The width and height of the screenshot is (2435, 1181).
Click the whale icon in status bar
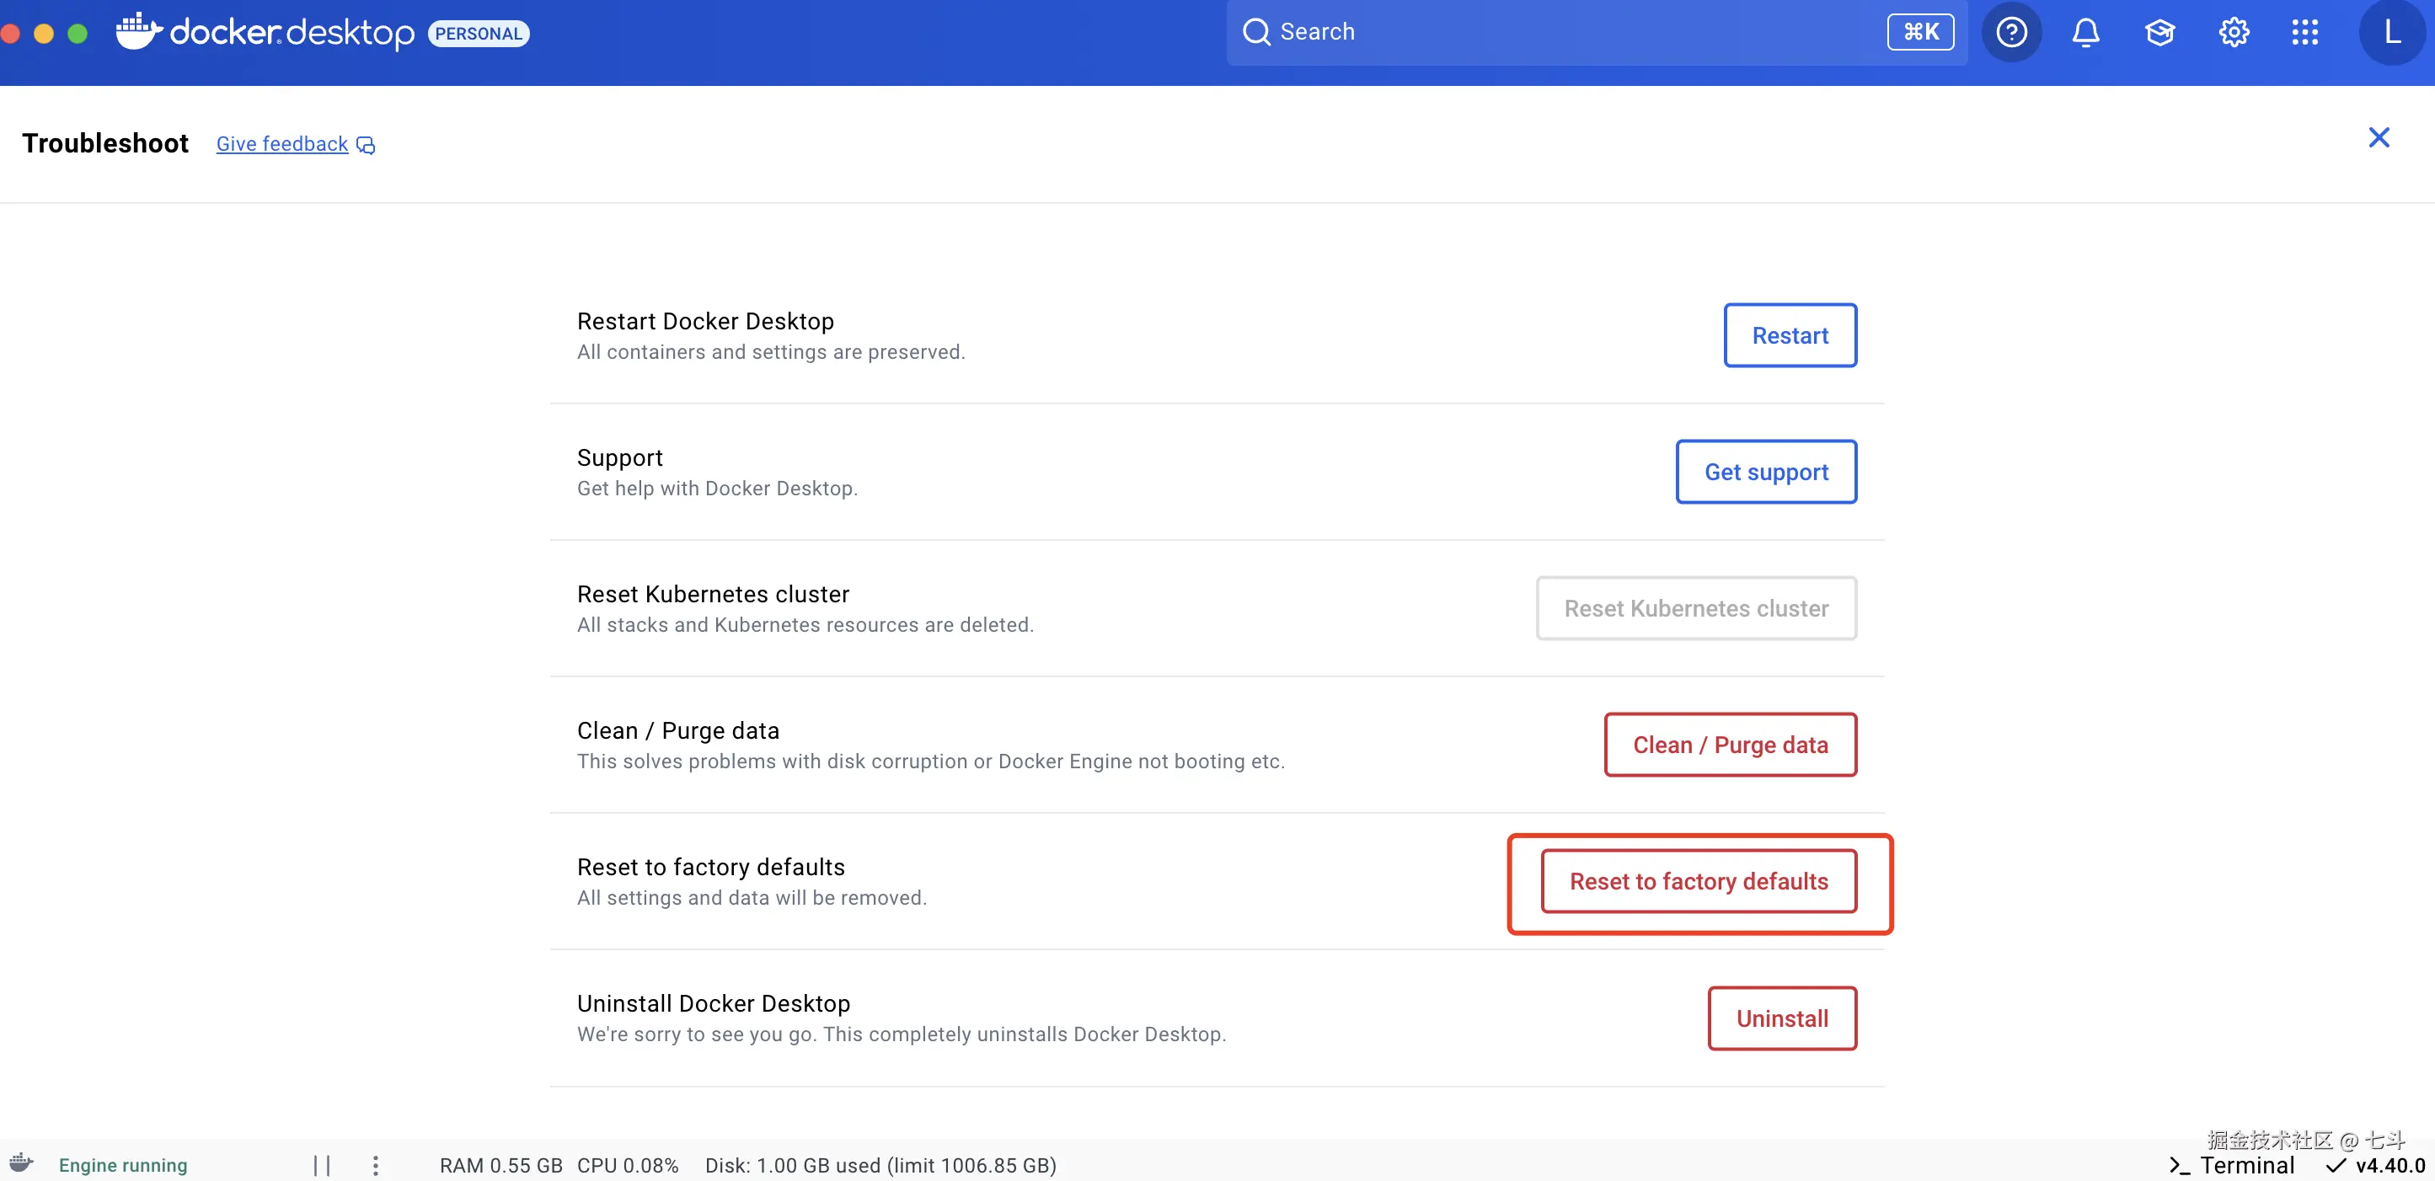tap(21, 1163)
